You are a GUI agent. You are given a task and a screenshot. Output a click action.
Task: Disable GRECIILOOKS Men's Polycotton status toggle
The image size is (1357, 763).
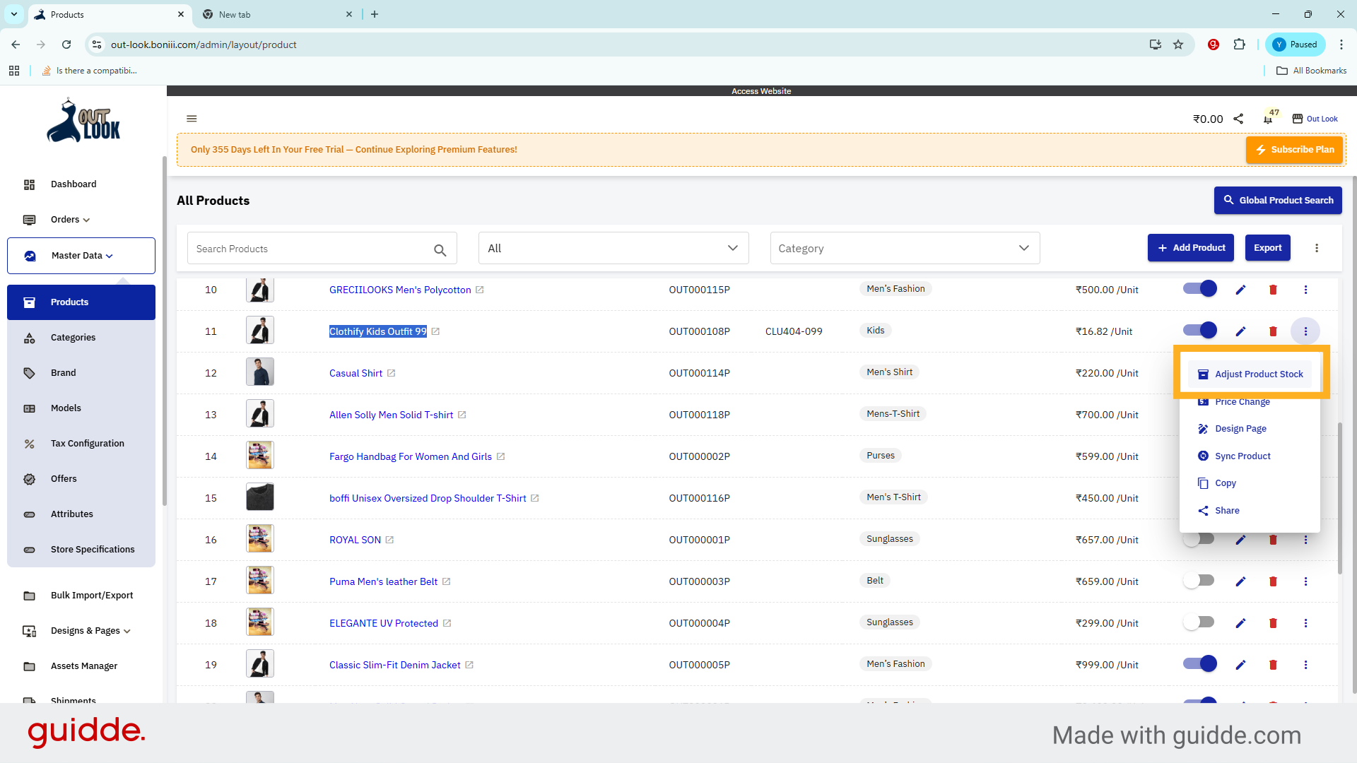coord(1199,288)
